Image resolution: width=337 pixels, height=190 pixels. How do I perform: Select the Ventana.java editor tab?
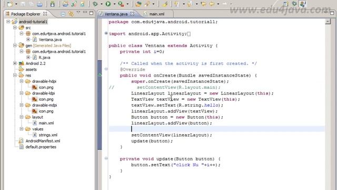116,14
